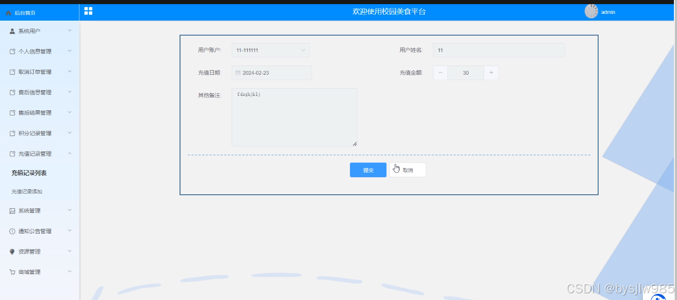Click the 充值金额 value field showing 30

click(466, 73)
